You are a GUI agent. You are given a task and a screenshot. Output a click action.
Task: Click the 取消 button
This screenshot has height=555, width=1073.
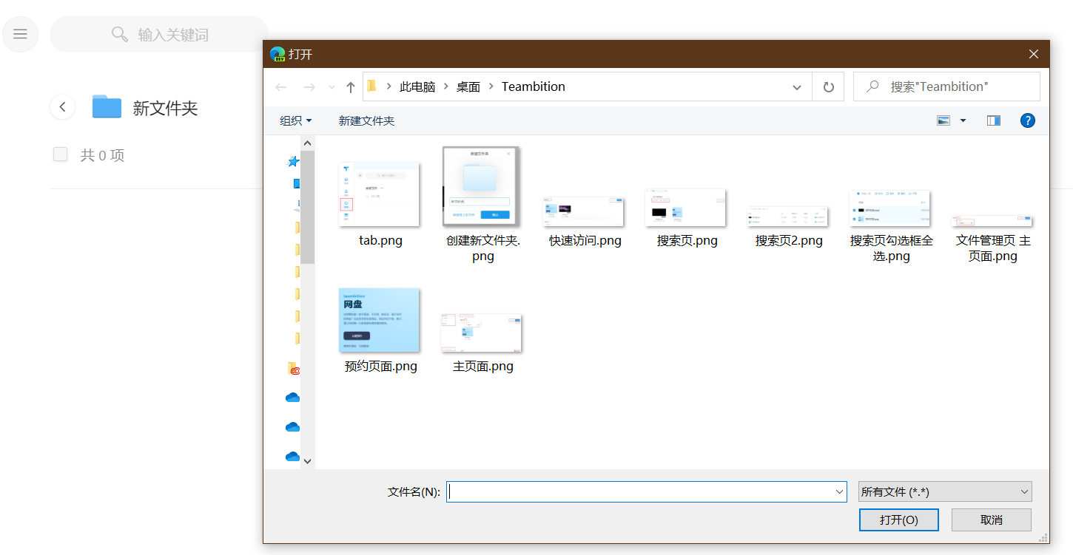(x=991, y=520)
